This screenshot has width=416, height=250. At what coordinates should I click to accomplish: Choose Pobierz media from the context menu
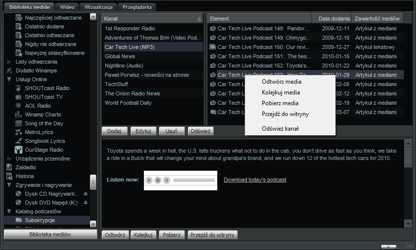[290, 103]
